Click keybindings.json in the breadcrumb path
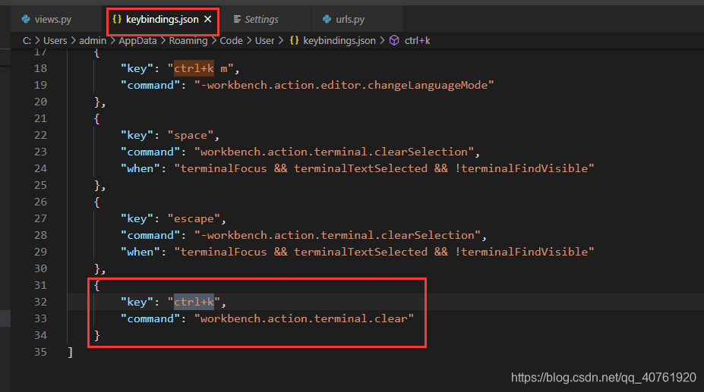 tap(339, 40)
